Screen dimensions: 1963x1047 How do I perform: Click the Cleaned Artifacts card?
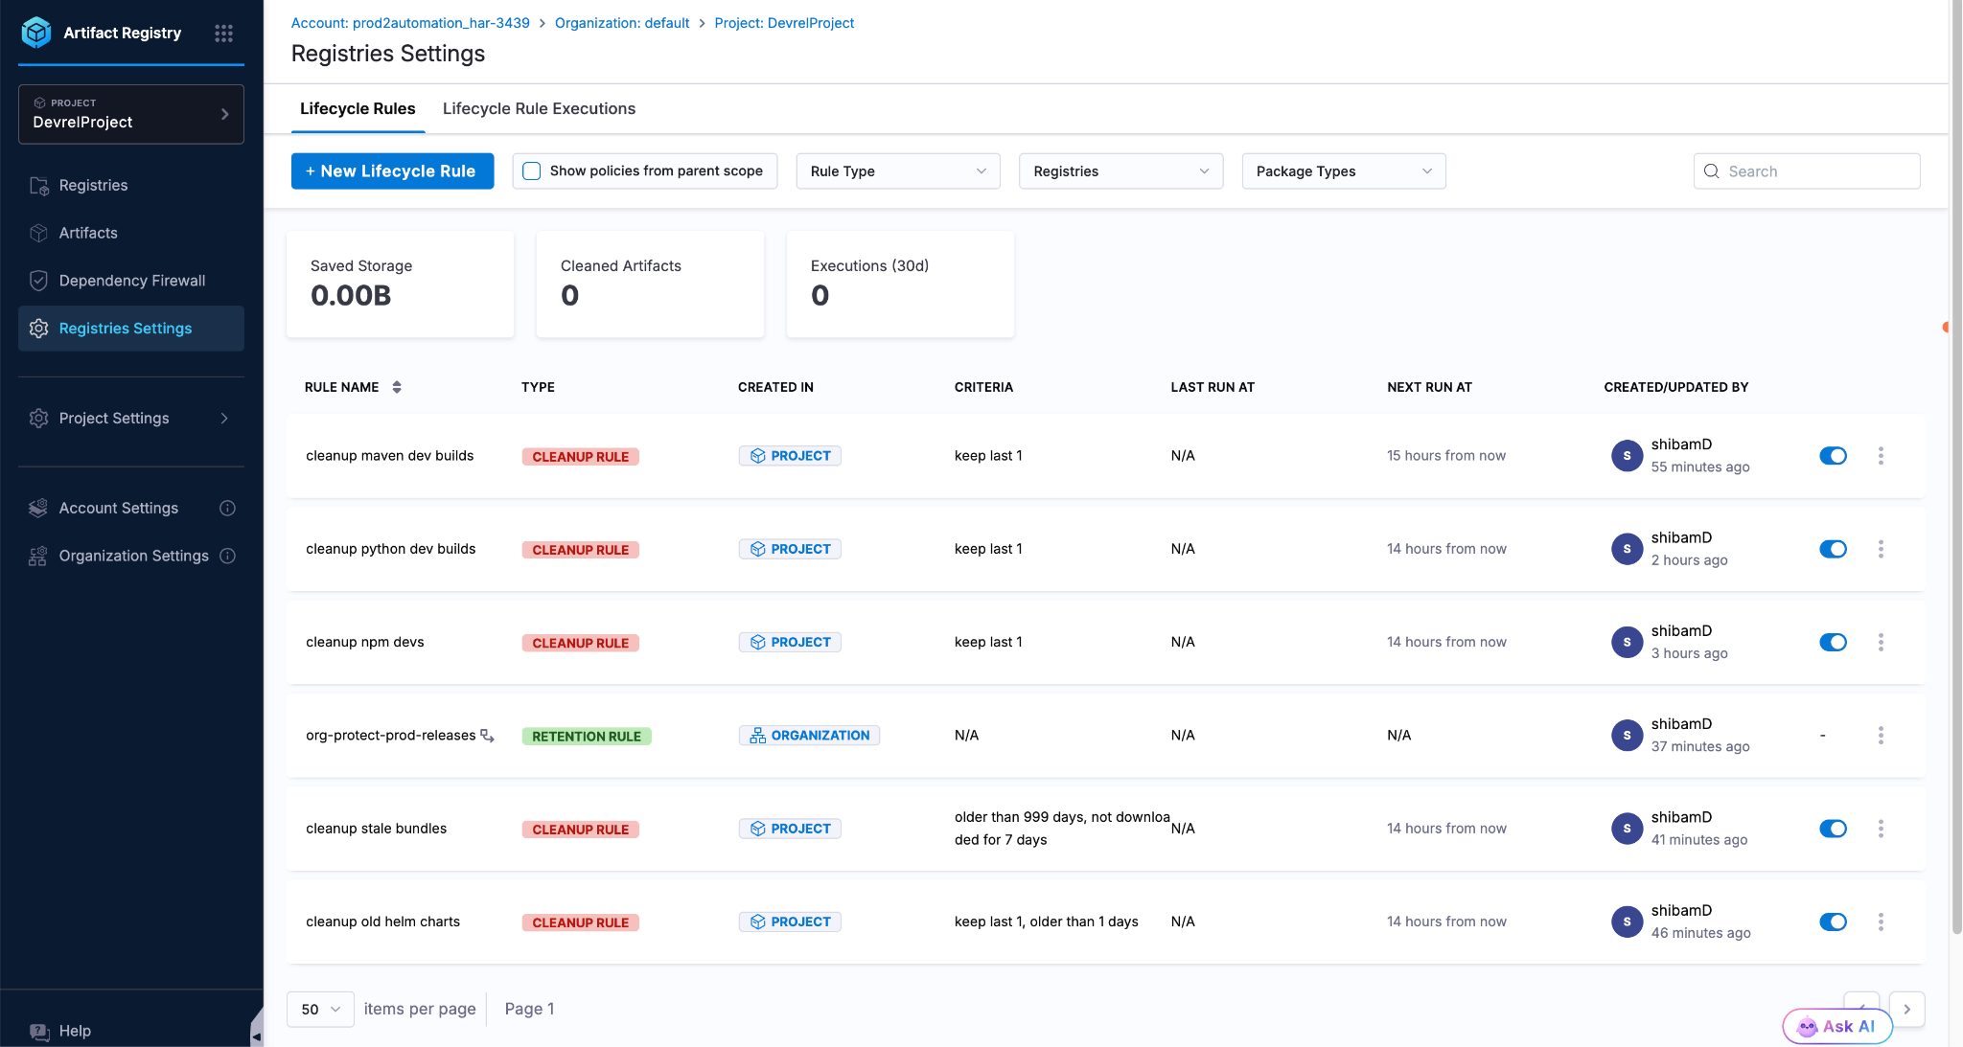point(650,285)
